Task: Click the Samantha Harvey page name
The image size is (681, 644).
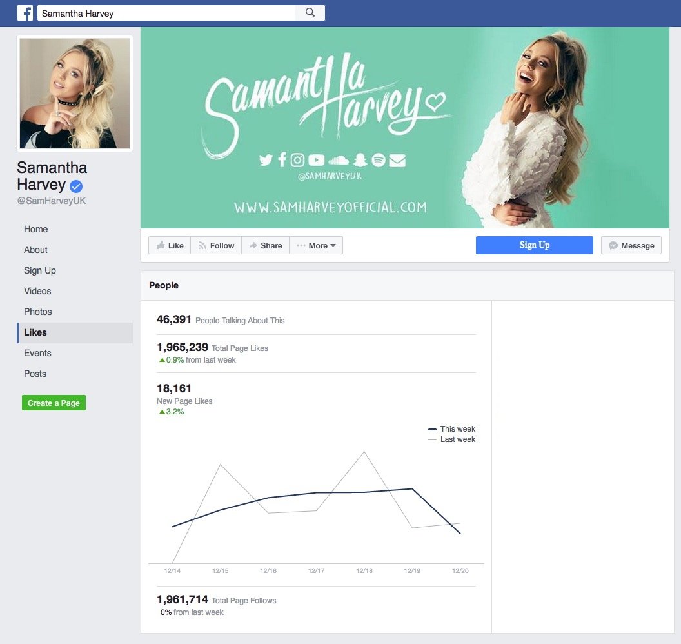Action: tap(52, 176)
